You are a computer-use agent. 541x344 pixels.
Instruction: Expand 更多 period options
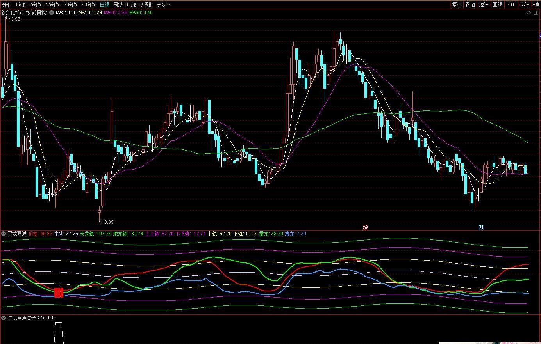tap(163, 5)
